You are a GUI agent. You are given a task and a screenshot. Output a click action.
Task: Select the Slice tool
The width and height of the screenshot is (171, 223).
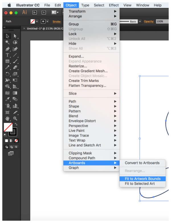tap(15, 112)
